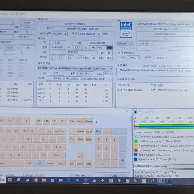Click the BackSpace key on the test keyboard

60,131
